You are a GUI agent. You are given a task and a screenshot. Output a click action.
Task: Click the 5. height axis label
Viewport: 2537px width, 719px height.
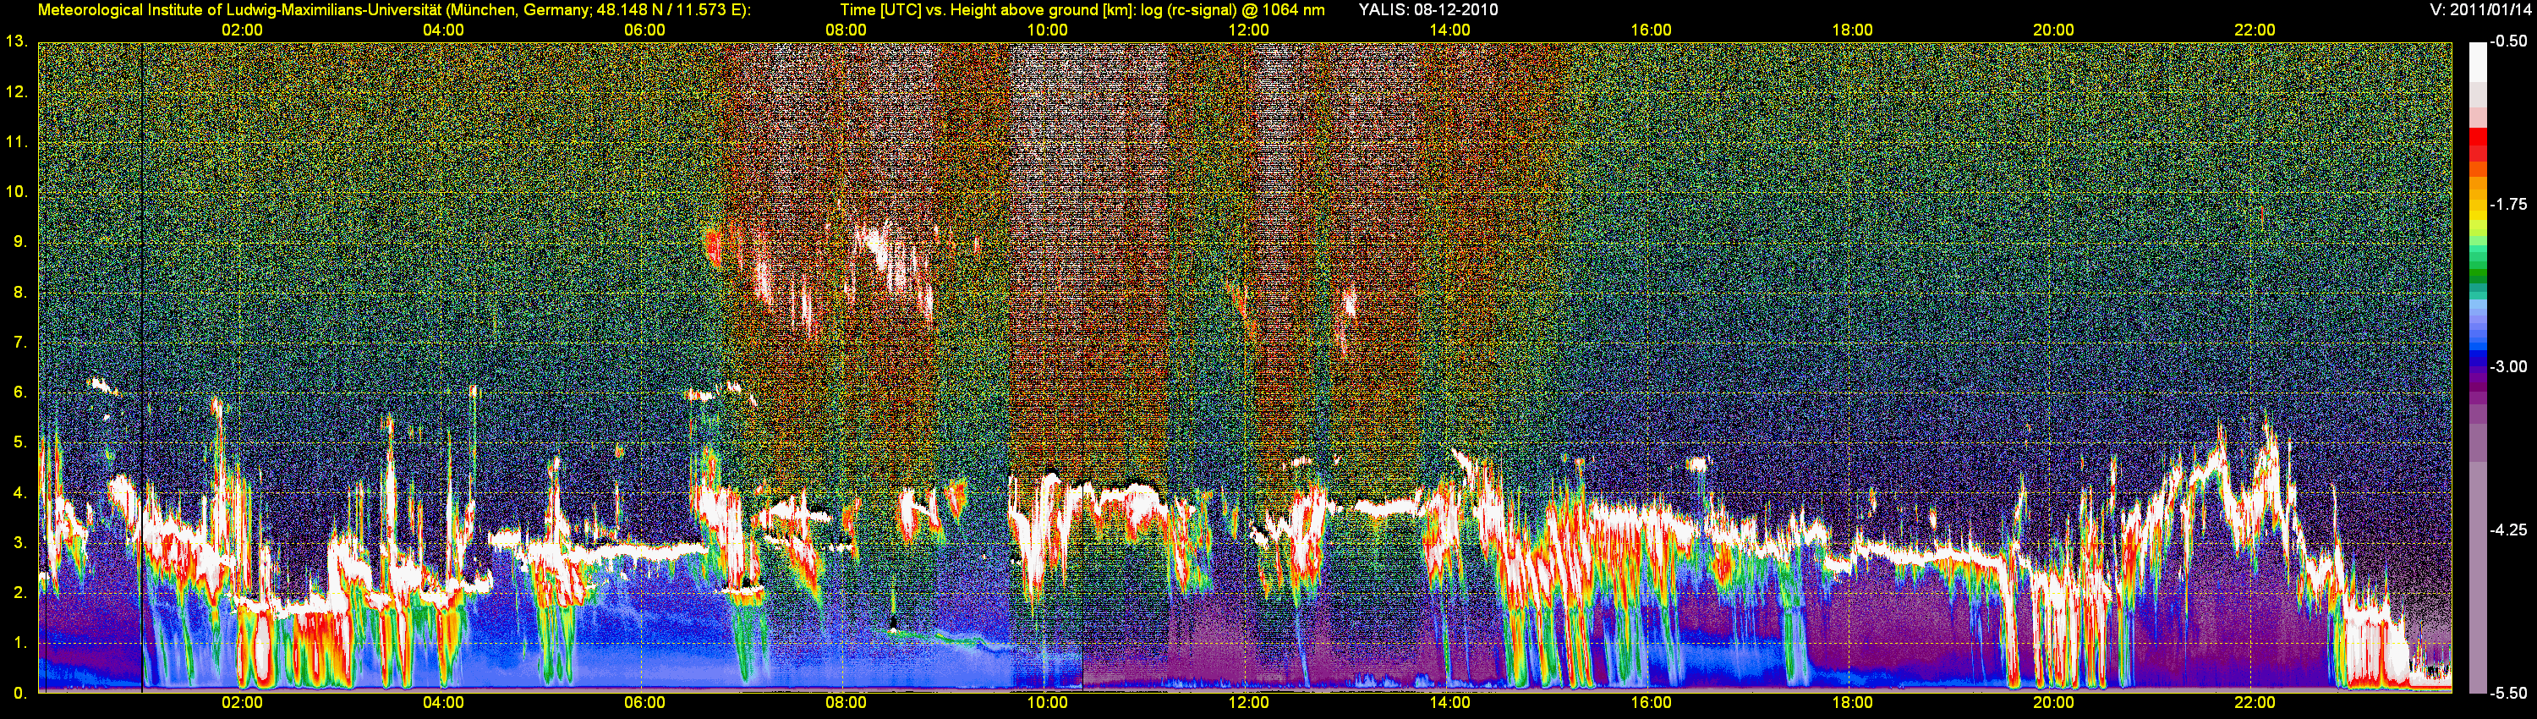pos(19,442)
